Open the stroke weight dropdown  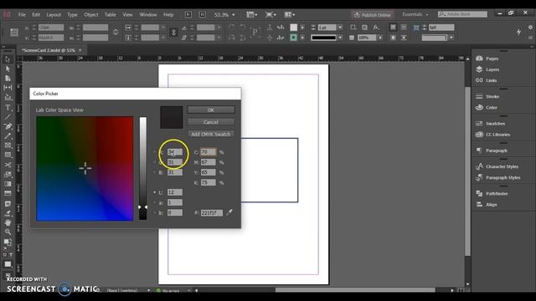pos(340,28)
